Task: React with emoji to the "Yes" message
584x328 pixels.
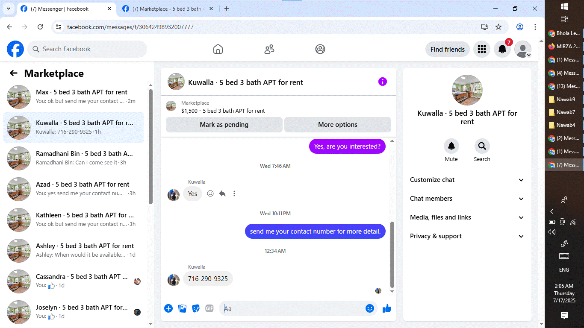Action: [210, 193]
